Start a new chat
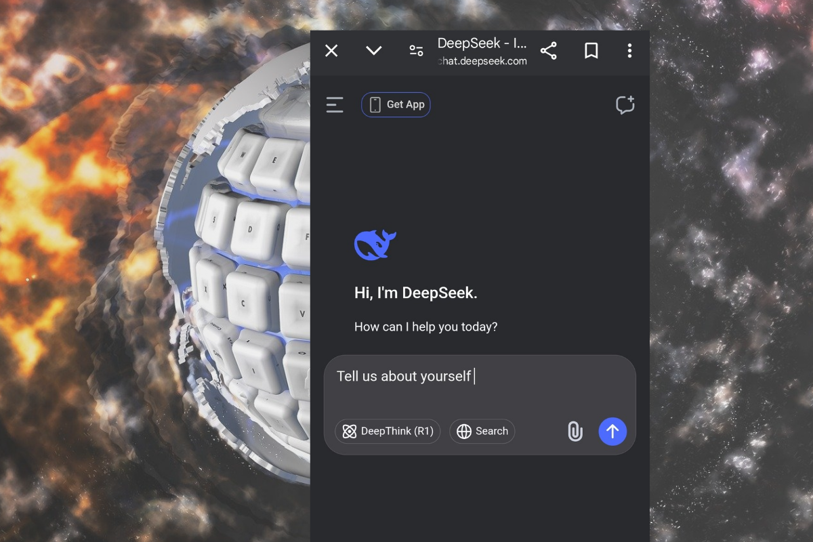This screenshot has width=813, height=542. [625, 104]
